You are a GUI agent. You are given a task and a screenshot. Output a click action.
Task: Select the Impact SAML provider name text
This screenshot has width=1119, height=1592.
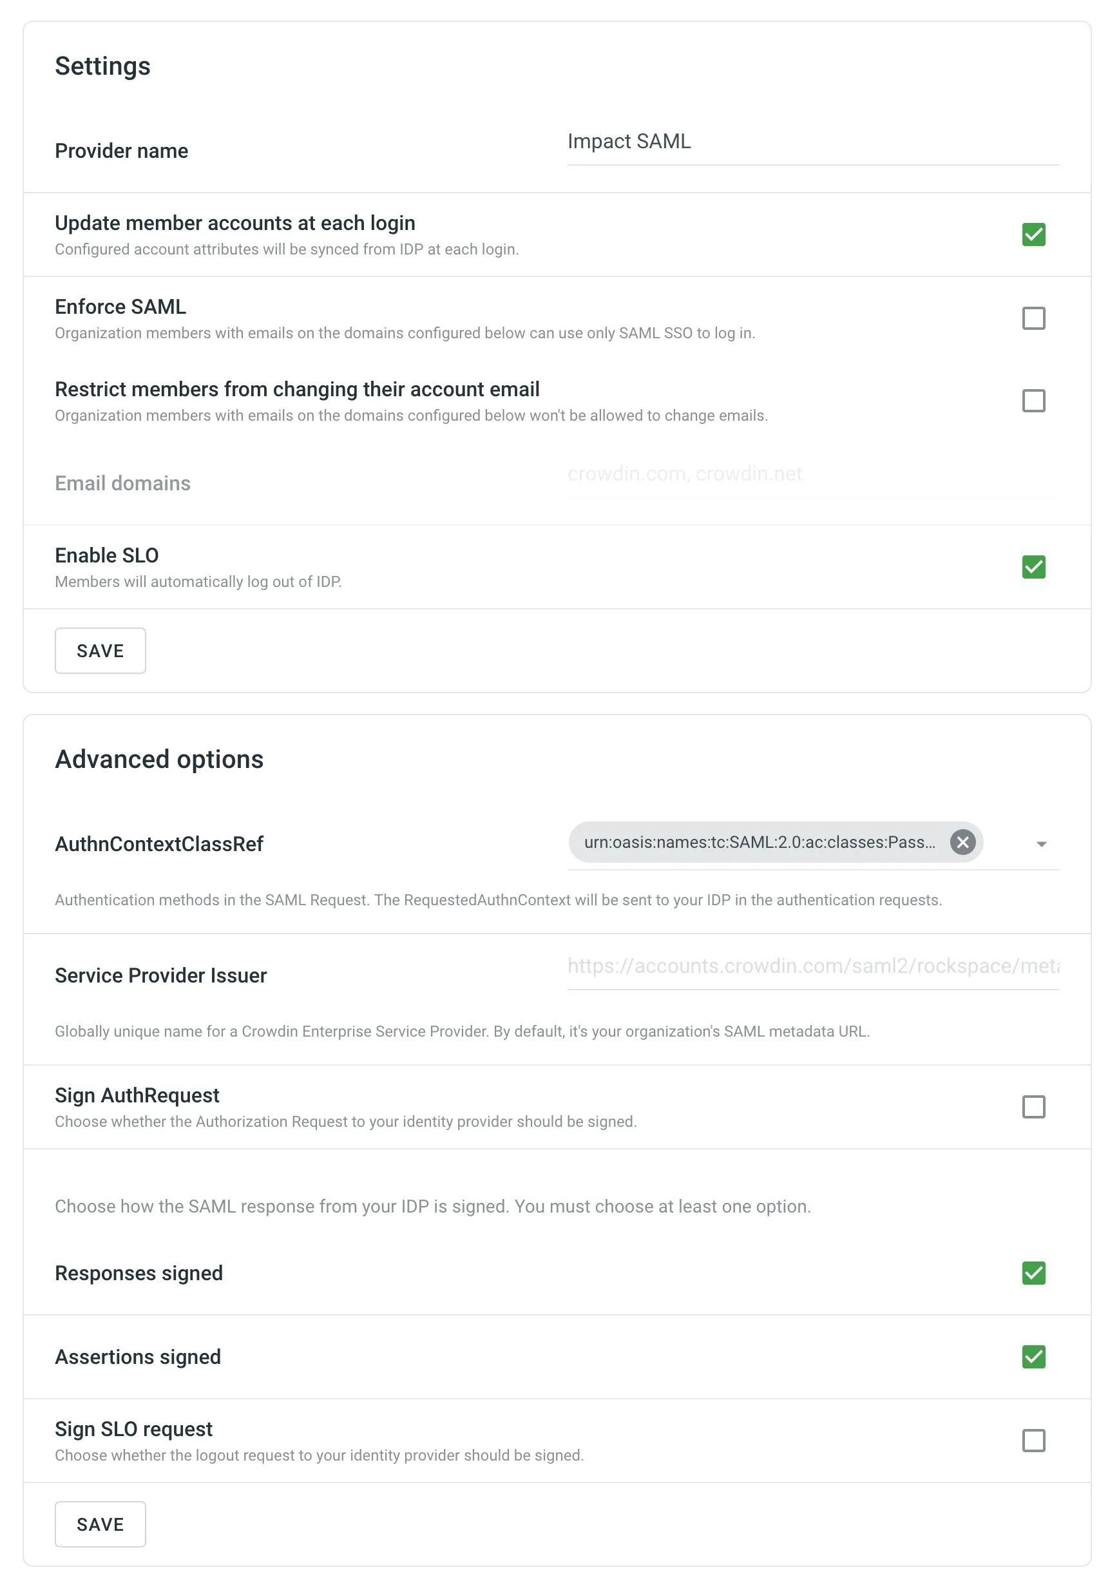(x=629, y=142)
